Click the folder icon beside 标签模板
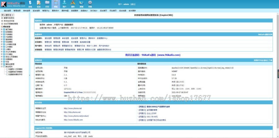The image size is (279, 138). (4, 42)
